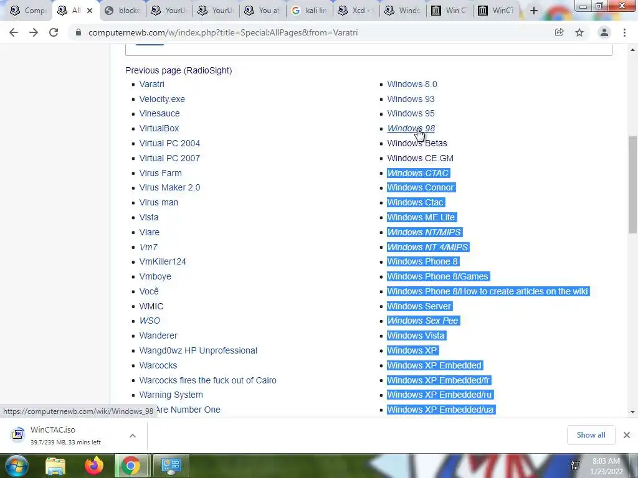
Task: Open the Wangd0wz HP Unprofessional link
Action: coord(198,350)
